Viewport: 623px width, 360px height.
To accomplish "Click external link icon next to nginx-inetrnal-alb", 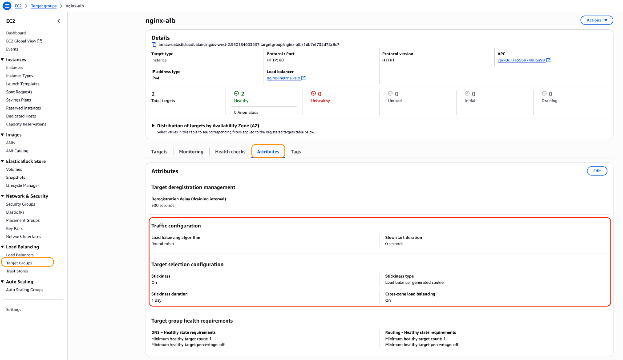I will coord(303,78).
